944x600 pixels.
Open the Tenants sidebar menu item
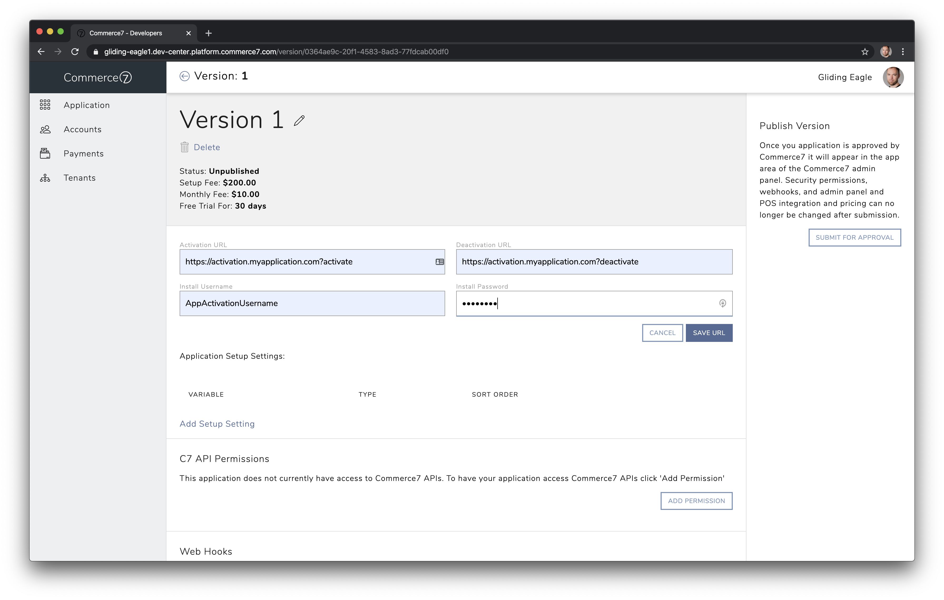(80, 178)
